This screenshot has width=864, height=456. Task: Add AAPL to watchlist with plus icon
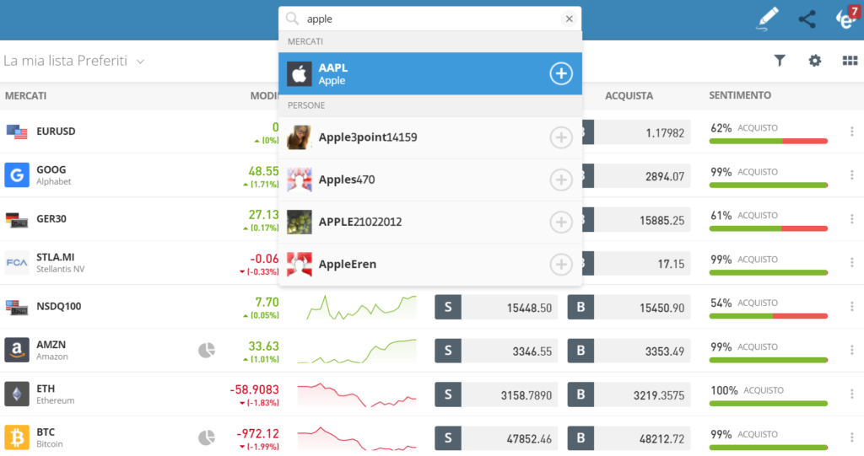point(561,74)
